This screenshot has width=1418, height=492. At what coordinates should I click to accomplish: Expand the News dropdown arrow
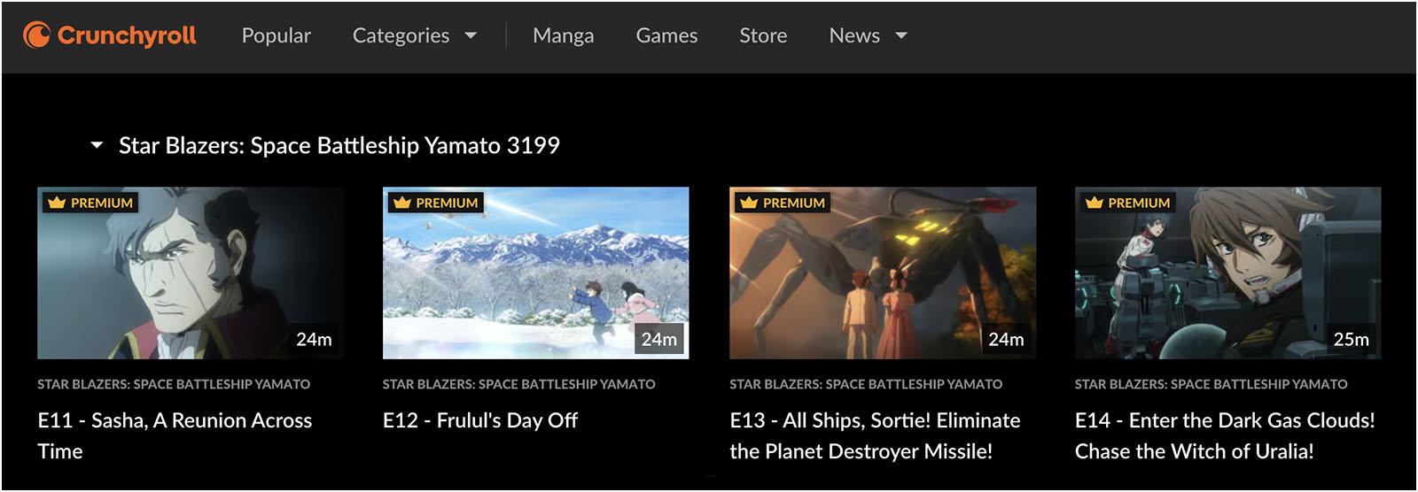(x=901, y=36)
